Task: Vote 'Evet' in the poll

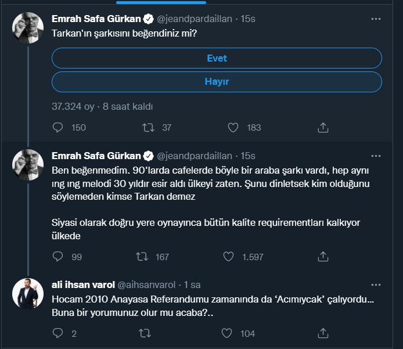Action: (x=217, y=58)
